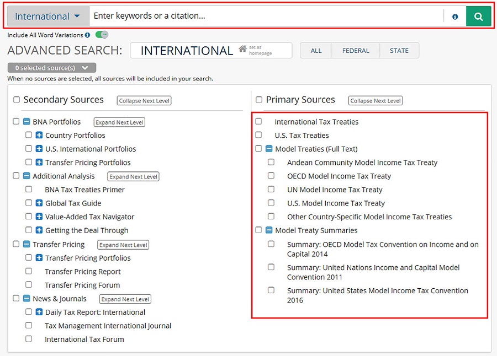Viewport: 497px width, 356px height.
Task: Click Collapse Next Level beside Primary Sources
Action: pos(376,101)
